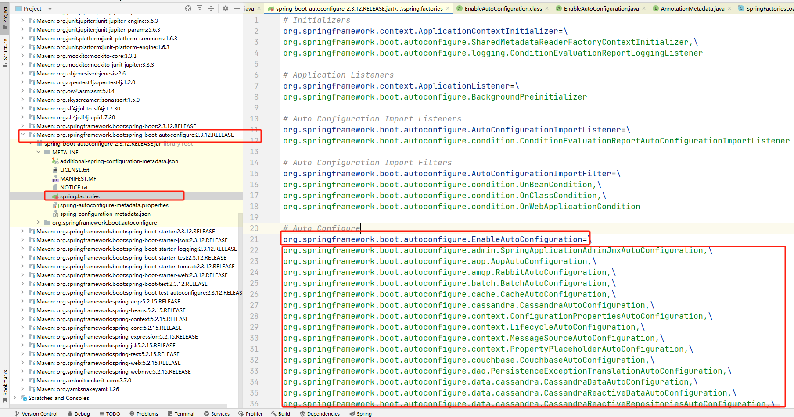Select MANIFEST.MF file
Screen dimensions: 794x417
(78, 178)
